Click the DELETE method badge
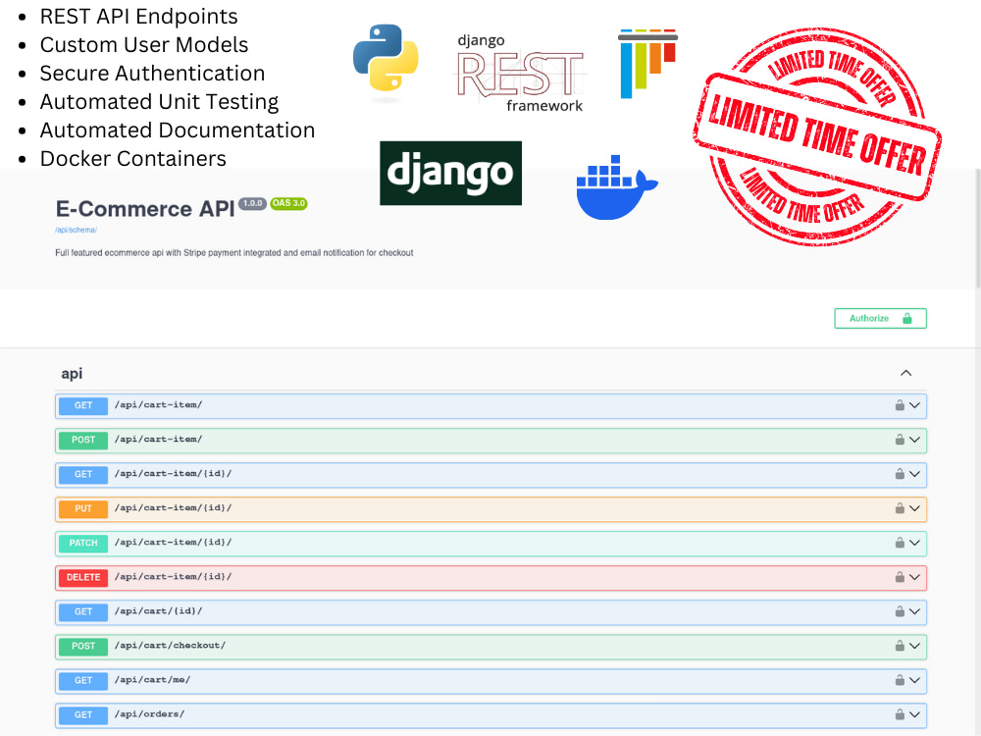Image resolution: width=981 pixels, height=736 pixels. (83, 578)
